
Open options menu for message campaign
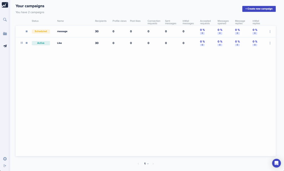coord(270,32)
